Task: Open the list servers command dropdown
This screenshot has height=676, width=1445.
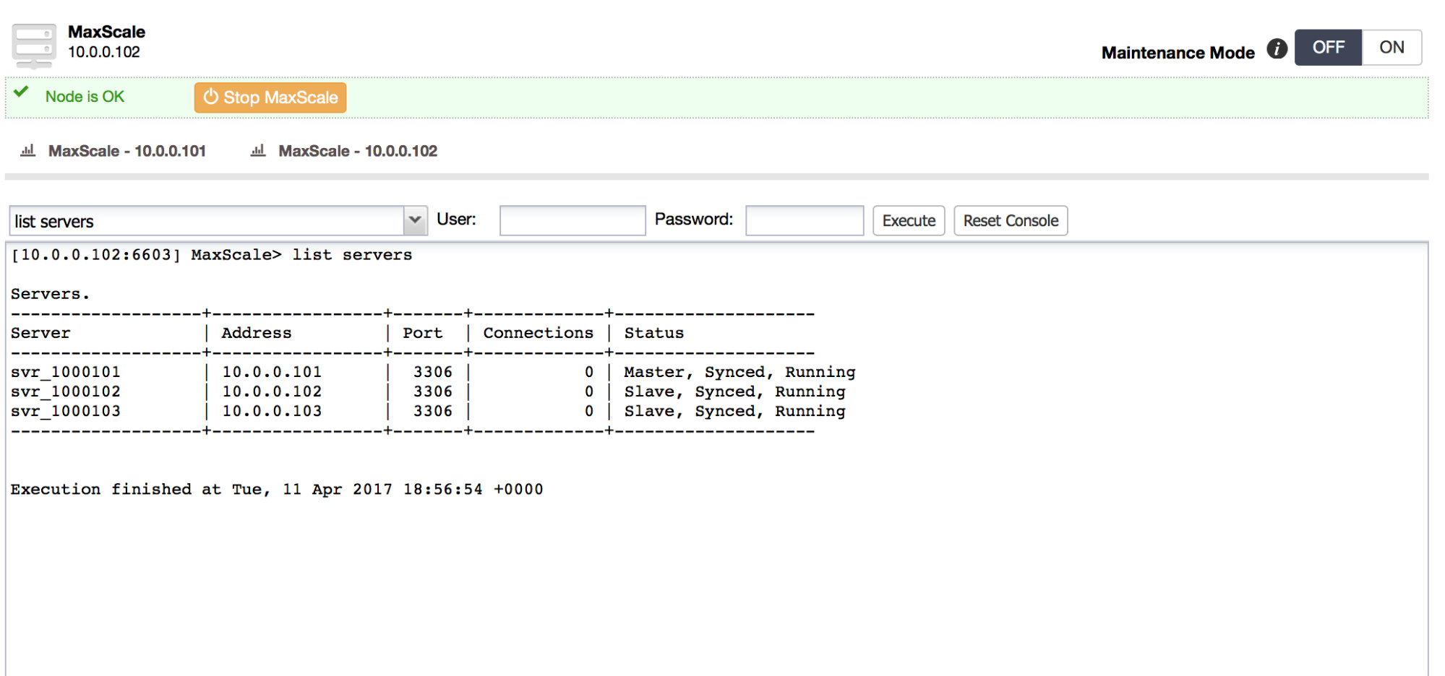Action: coord(218,221)
